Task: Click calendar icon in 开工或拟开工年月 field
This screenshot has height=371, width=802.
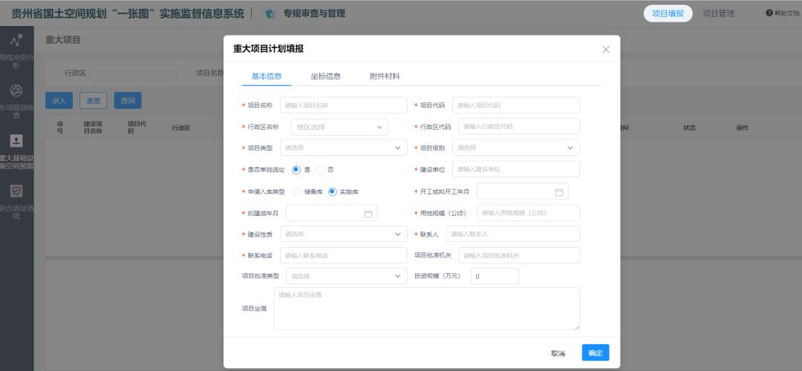Action: coord(559,192)
